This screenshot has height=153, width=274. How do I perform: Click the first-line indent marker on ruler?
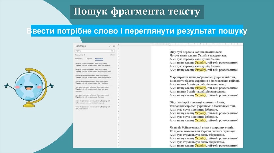coord(169,43)
